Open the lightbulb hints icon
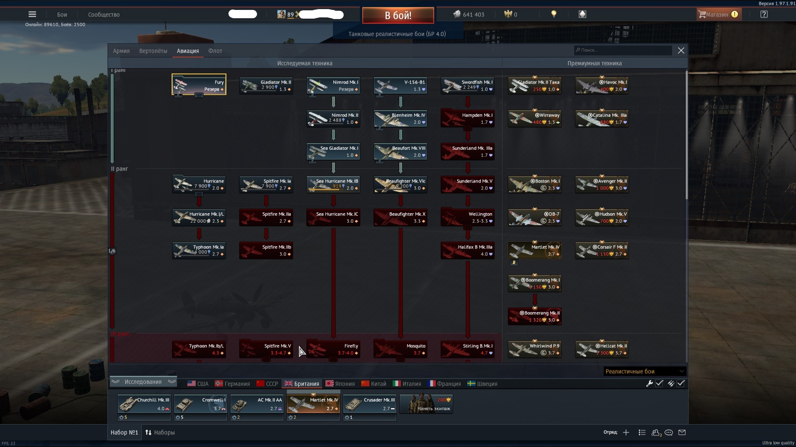796x447 pixels. 553,14
